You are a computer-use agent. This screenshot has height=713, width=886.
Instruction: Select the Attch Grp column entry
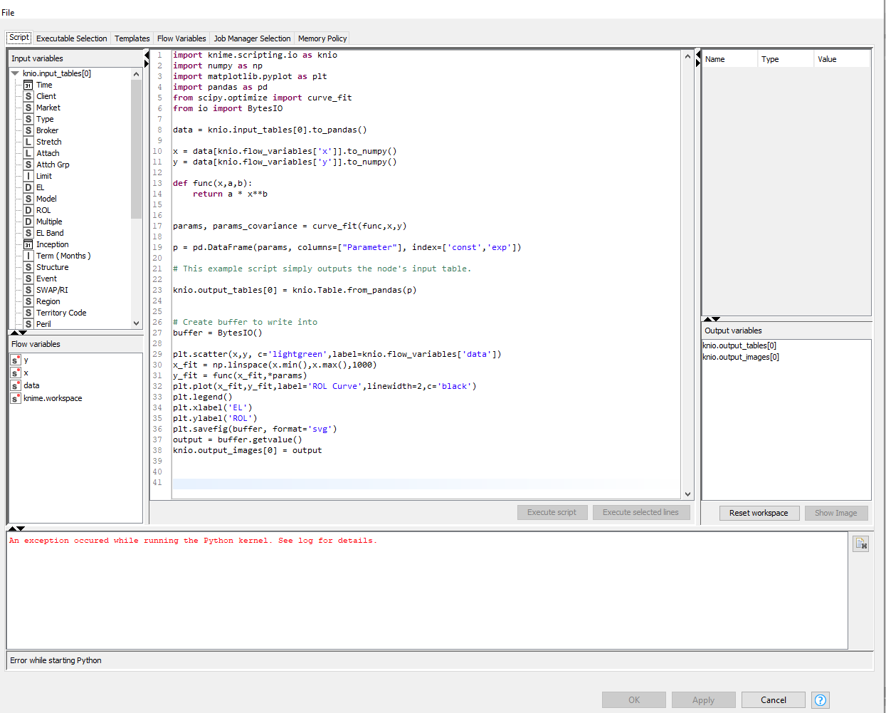click(53, 165)
